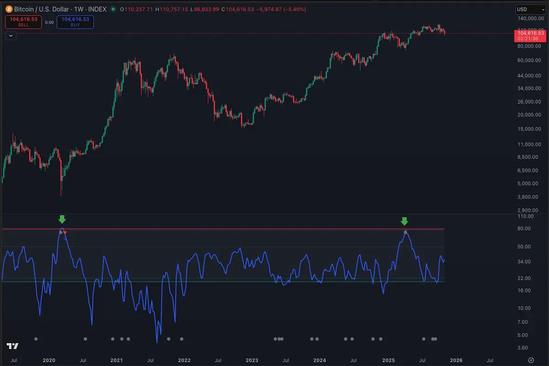Click the green market status dot
Screen dimensions: 549x366
click(113, 9)
